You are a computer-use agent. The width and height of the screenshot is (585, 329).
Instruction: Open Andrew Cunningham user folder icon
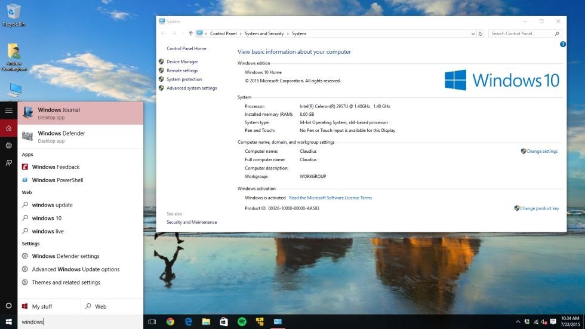point(14,57)
